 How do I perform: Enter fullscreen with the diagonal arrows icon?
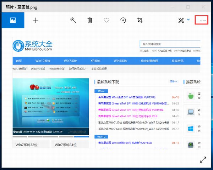pos(203,160)
